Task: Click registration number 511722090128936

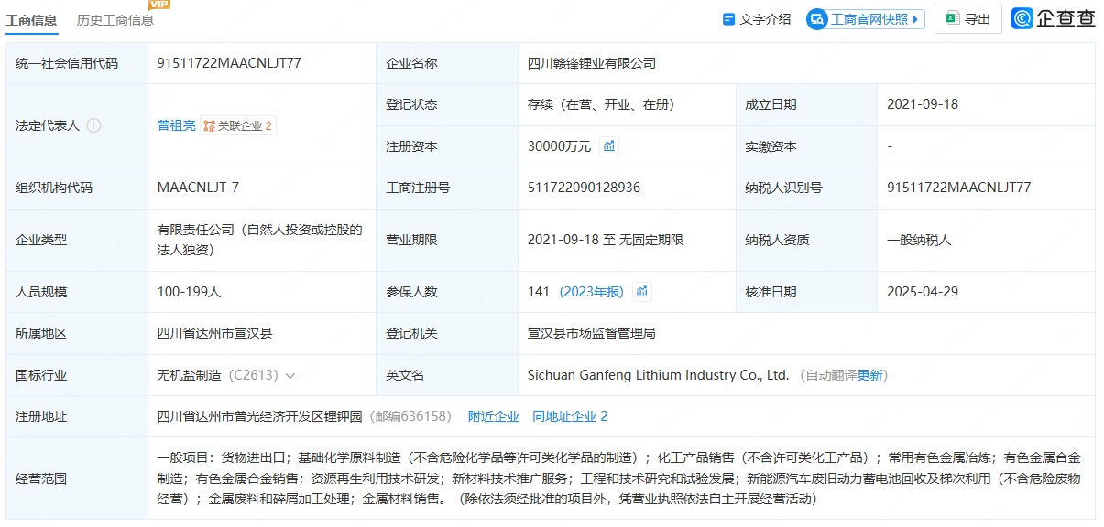Action: pos(585,188)
